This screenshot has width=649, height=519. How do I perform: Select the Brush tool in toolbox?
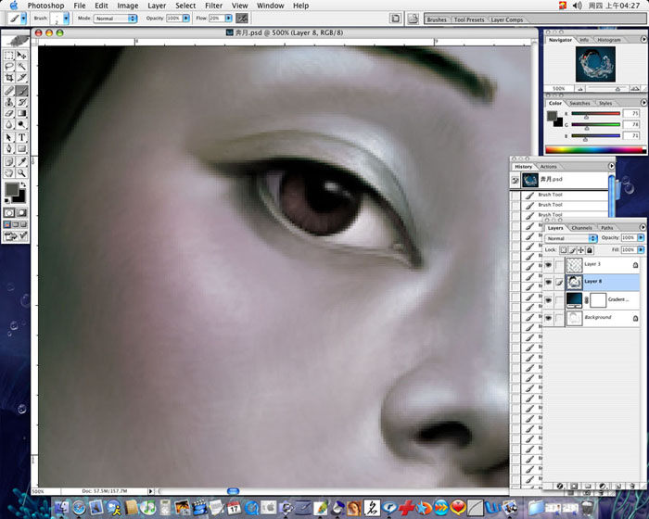coord(21,91)
